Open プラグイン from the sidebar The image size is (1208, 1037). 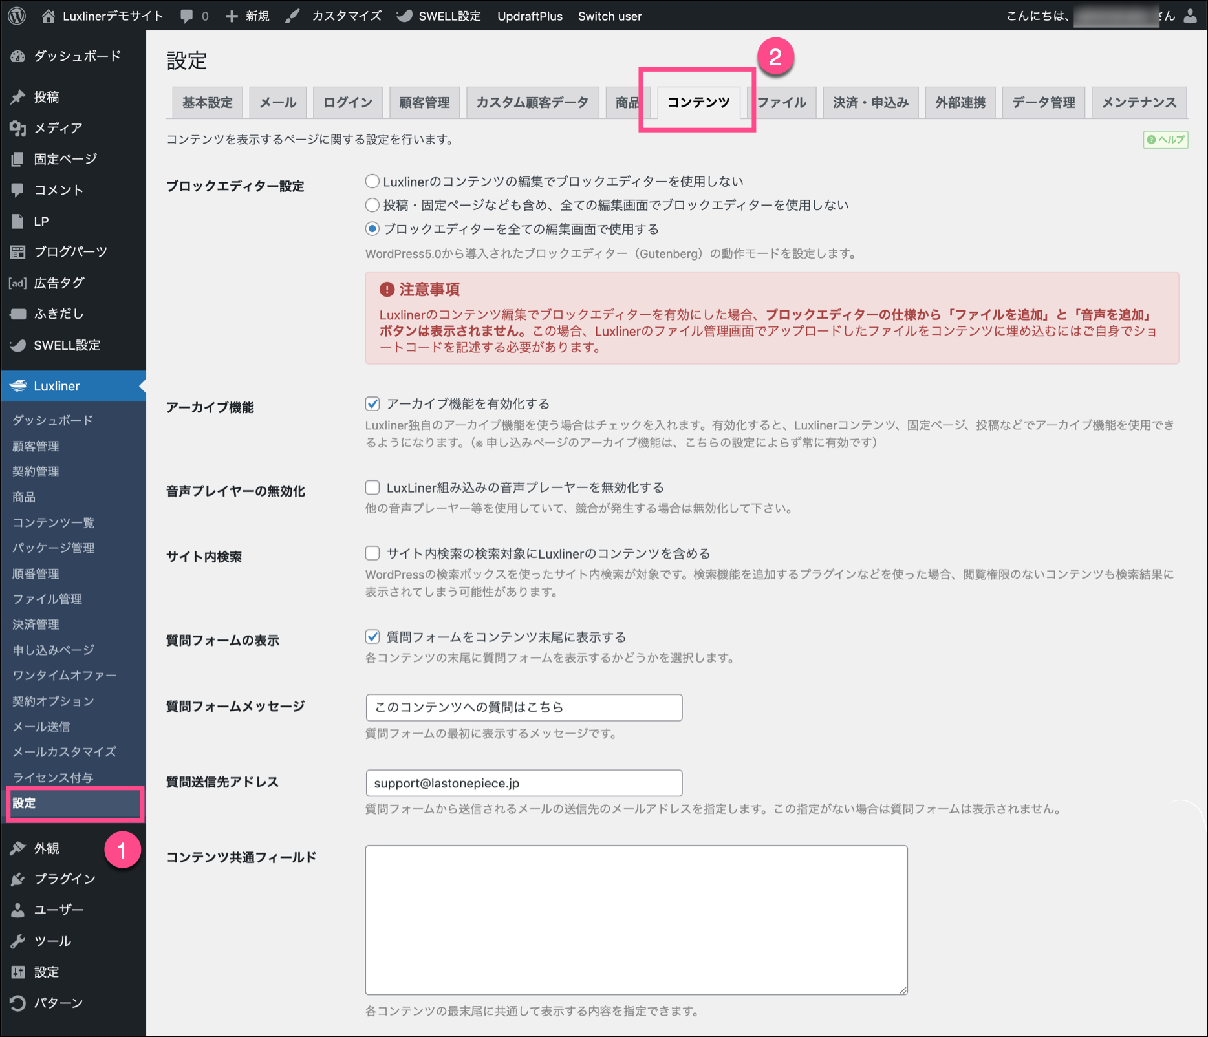click(65, 879)
